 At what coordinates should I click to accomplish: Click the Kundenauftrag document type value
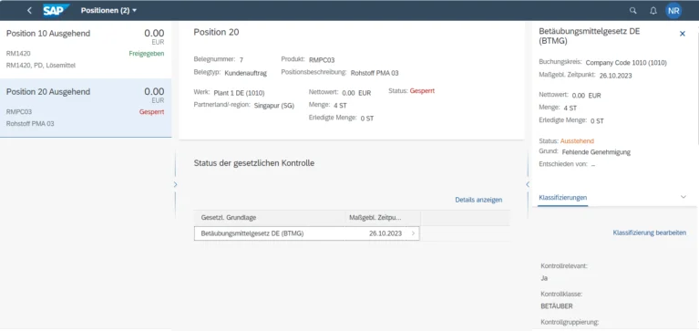[x=246, y=73]
